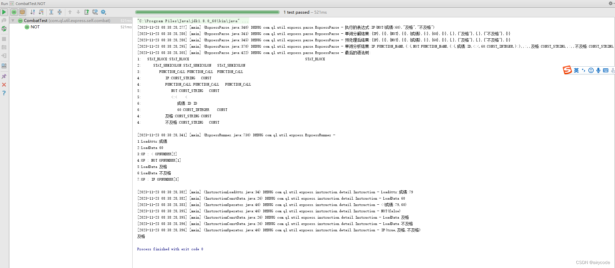615x268 pixels.
Task: Toggle auto-test rerun in the left sidebar
Action: click(4, 29)
